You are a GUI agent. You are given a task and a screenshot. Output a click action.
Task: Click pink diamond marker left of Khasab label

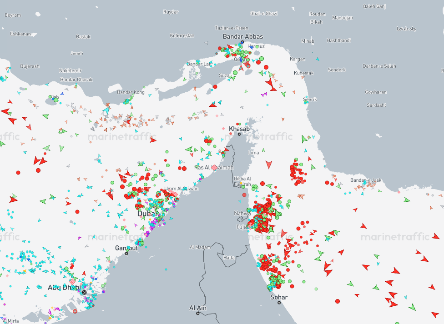pyautogui.click(x=223, y=129)
